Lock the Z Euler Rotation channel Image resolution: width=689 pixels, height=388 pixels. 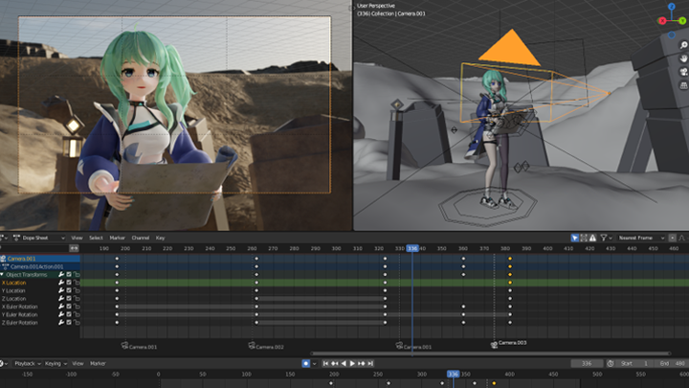(x=77, y=323)
